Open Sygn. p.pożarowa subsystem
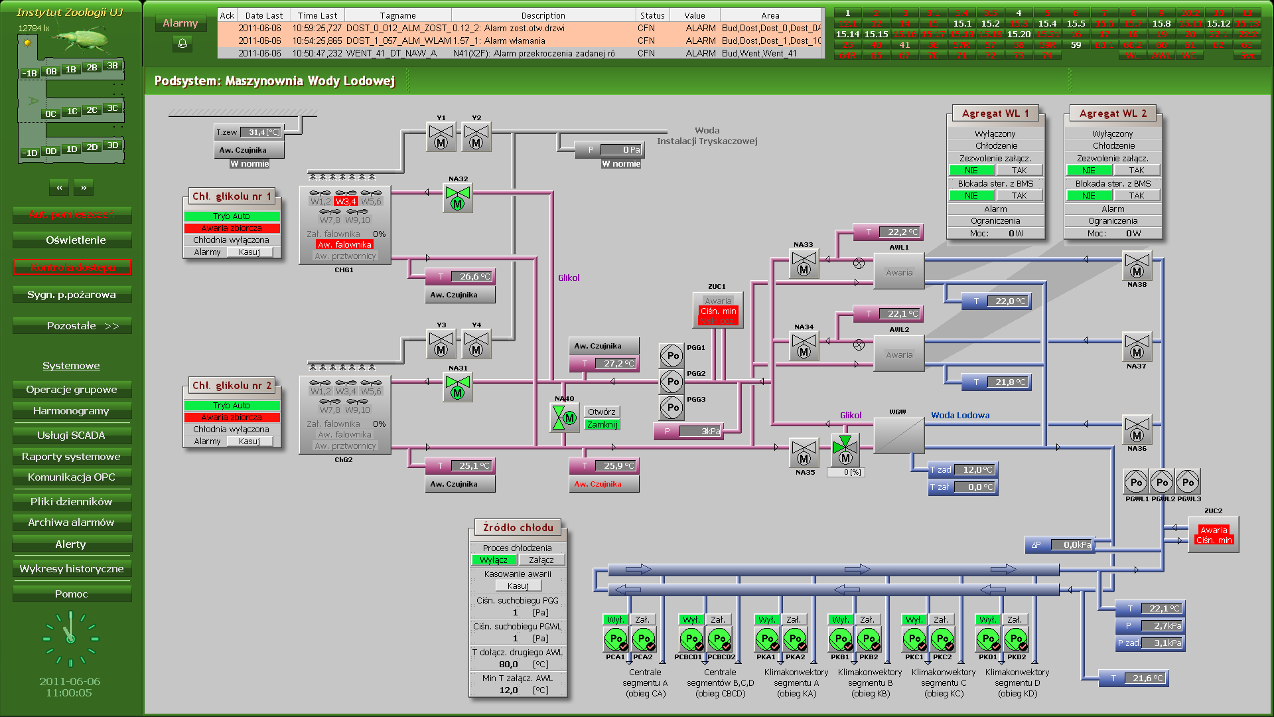This screenshot has width=1274, height=717. click(72, 295)
